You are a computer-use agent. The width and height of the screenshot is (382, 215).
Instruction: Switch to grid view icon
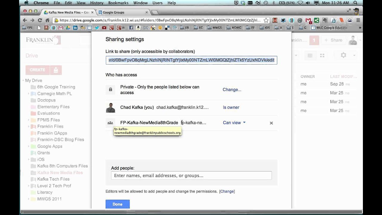322,56
